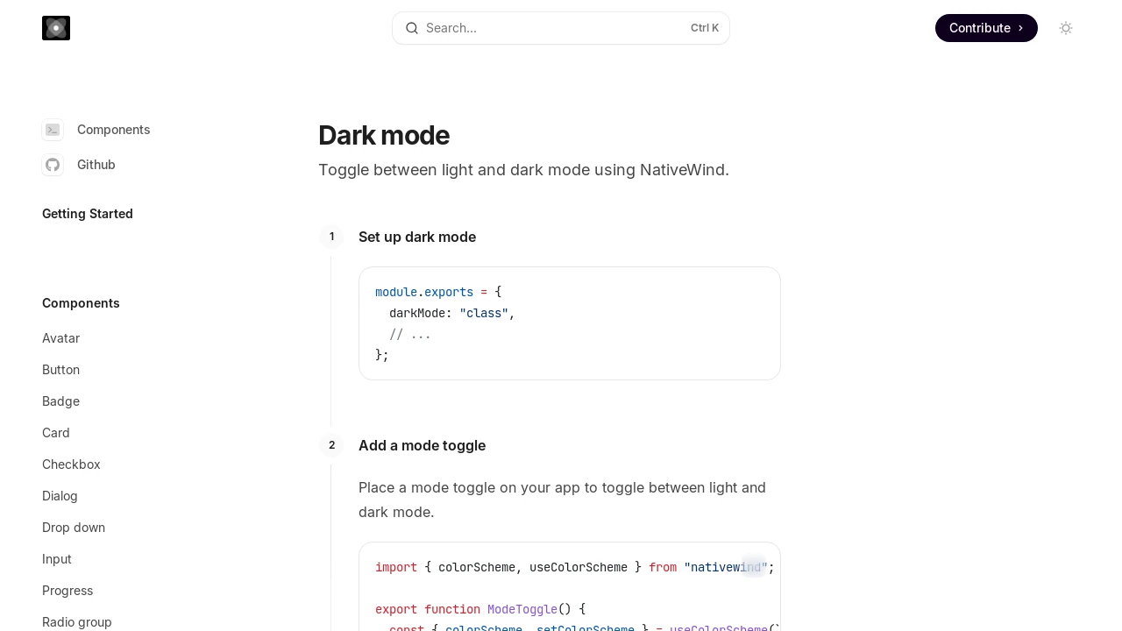Click the copy button on import code block
The height and width of the screenshot is (631, 1122).
[753, 566]
